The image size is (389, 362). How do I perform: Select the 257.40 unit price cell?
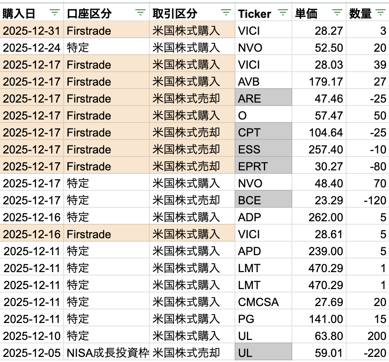coord(318,149)
